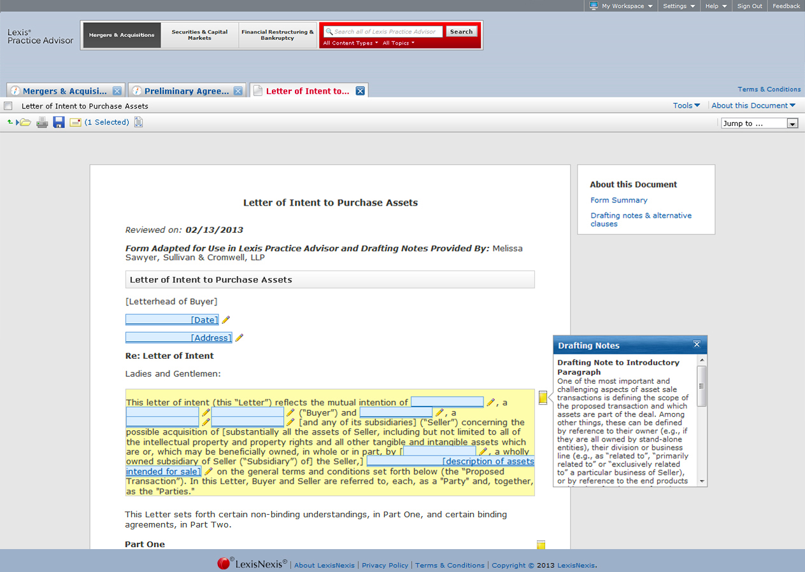Select the Financial Restructuring & Bankruptcy tab
The width and height of the screenshot is (805, 572).
(x=278, y=35)
